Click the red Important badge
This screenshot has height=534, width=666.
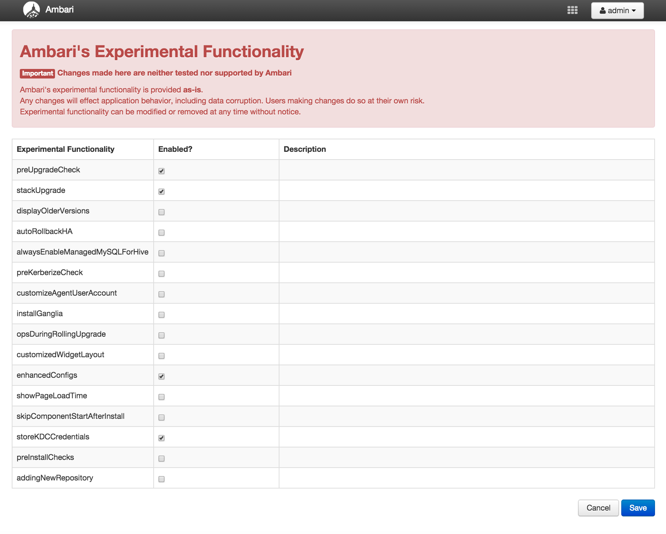(37, 73)
